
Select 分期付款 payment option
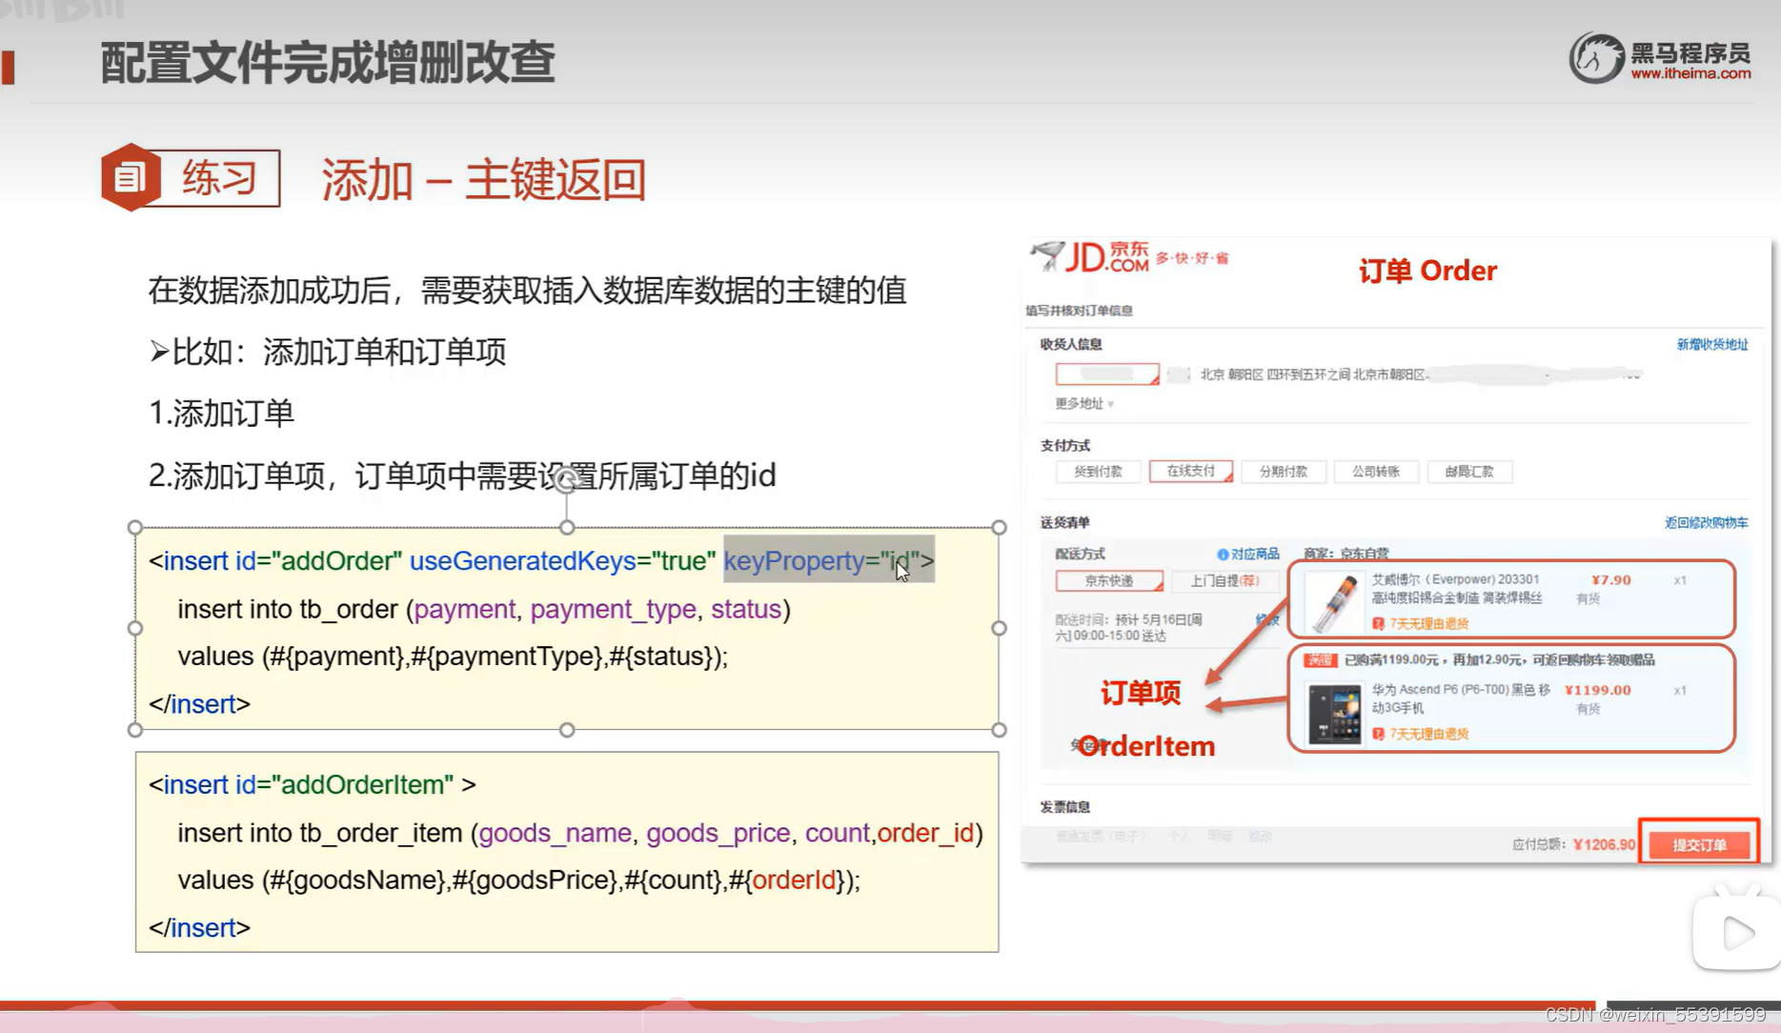tap(1284, 471)
